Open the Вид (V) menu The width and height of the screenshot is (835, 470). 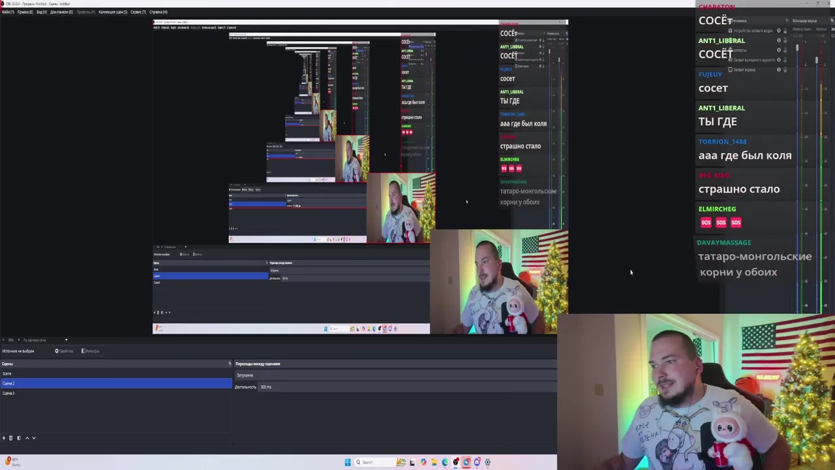point(41,12)
